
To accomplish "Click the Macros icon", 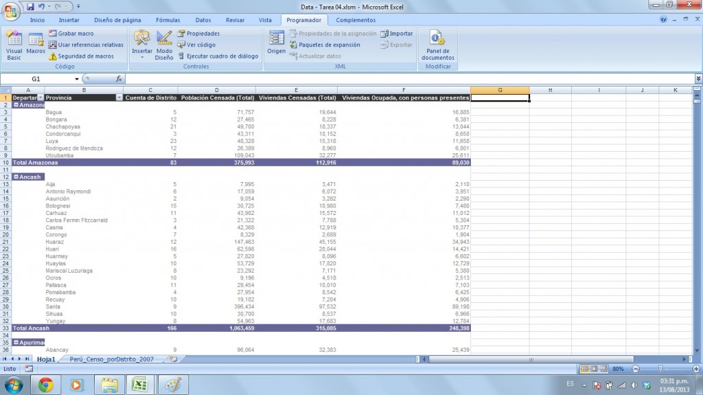I will pyautogui.click(x=36, y=45).
